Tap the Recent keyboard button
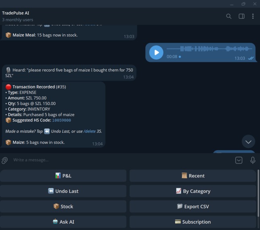 (193, 175)
